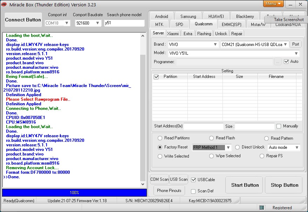Screen dimensions: 308x212
Task: Click the log scrollbar down arrow
Action: [143, 184]
